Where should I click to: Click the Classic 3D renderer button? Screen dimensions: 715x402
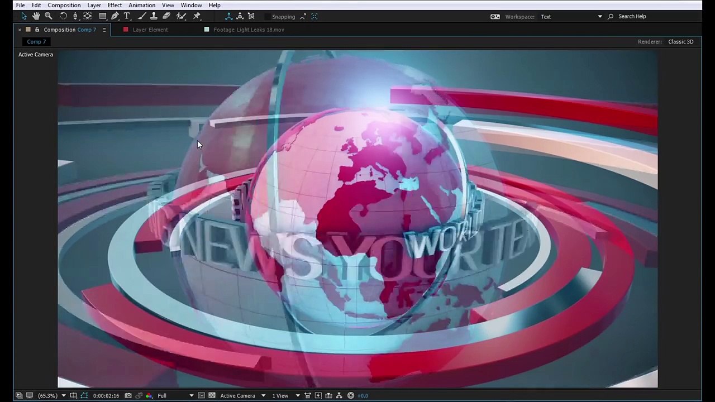coord(680,42)
